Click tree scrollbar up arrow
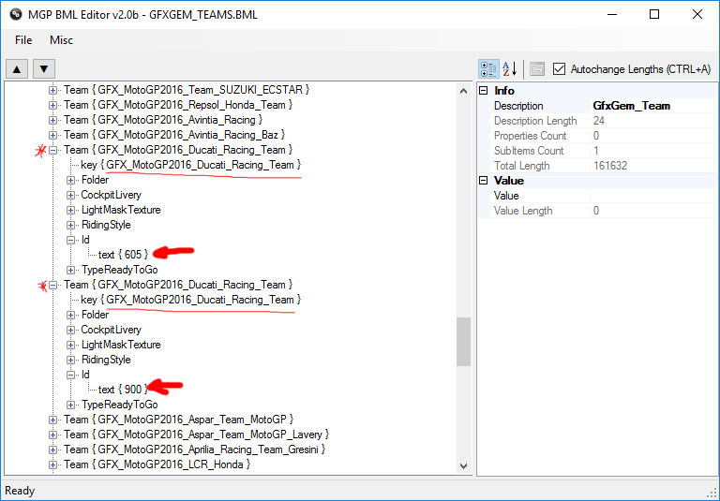The height and width of the screenshot is (501, 720). 464,91
